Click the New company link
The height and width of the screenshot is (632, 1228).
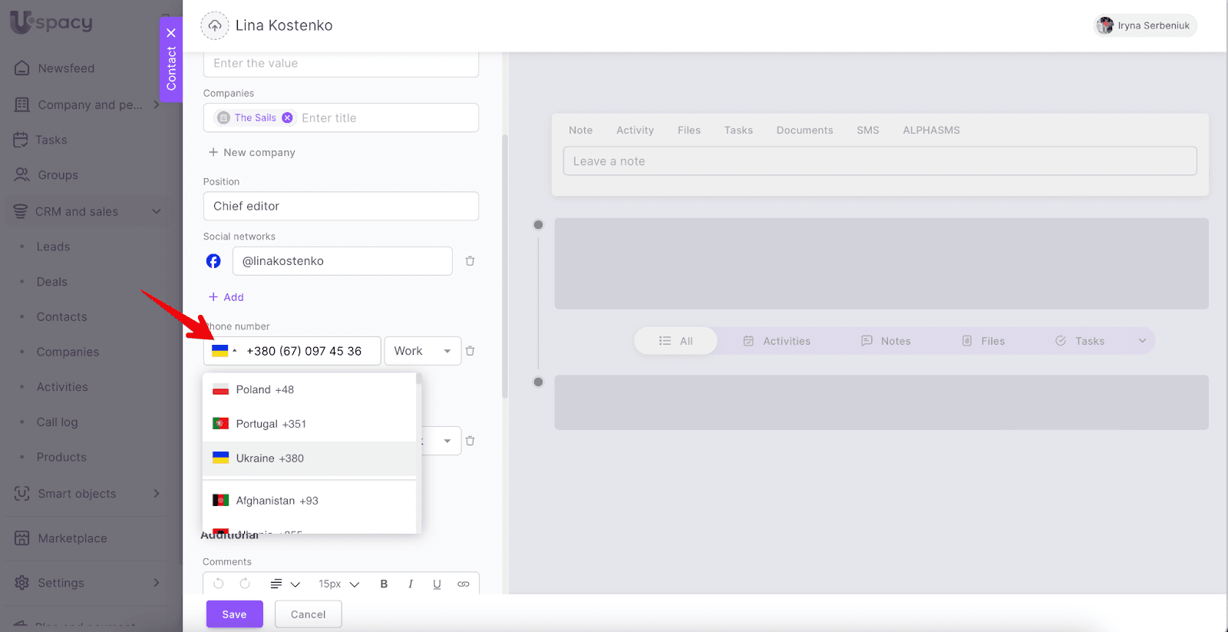[252, 153]
